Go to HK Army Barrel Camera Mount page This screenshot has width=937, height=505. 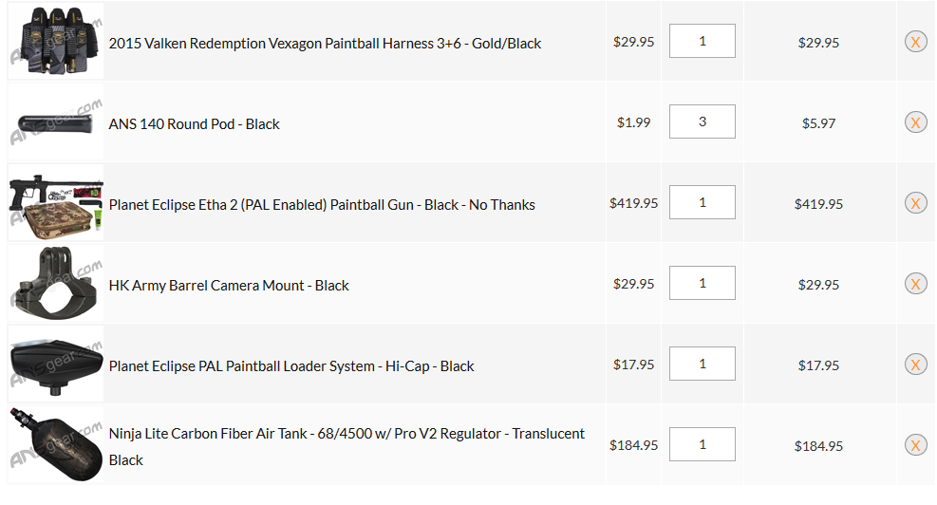pyautogui.click(x=229, y=285)
